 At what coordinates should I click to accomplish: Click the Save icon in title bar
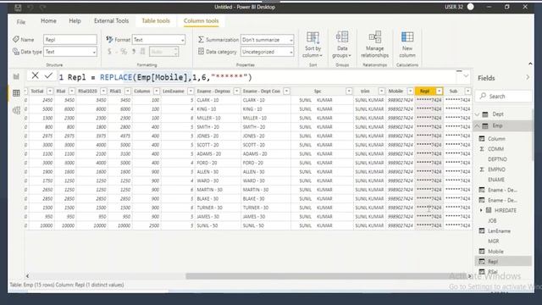coord(18,7)
